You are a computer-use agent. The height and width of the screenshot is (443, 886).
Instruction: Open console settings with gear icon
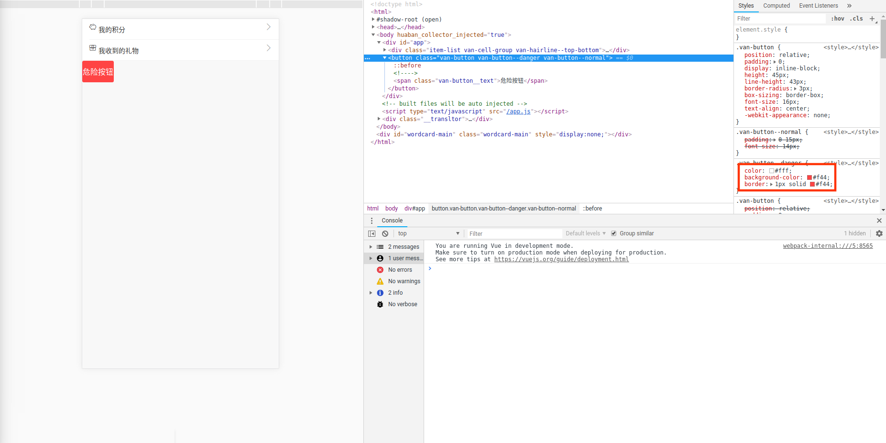click(x=879, y=233)
